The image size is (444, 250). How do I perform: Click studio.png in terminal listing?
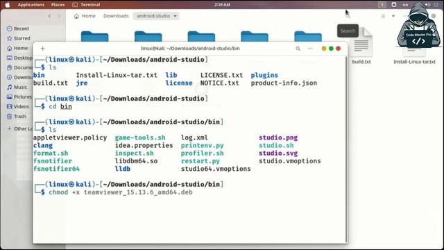pos(278,137)
